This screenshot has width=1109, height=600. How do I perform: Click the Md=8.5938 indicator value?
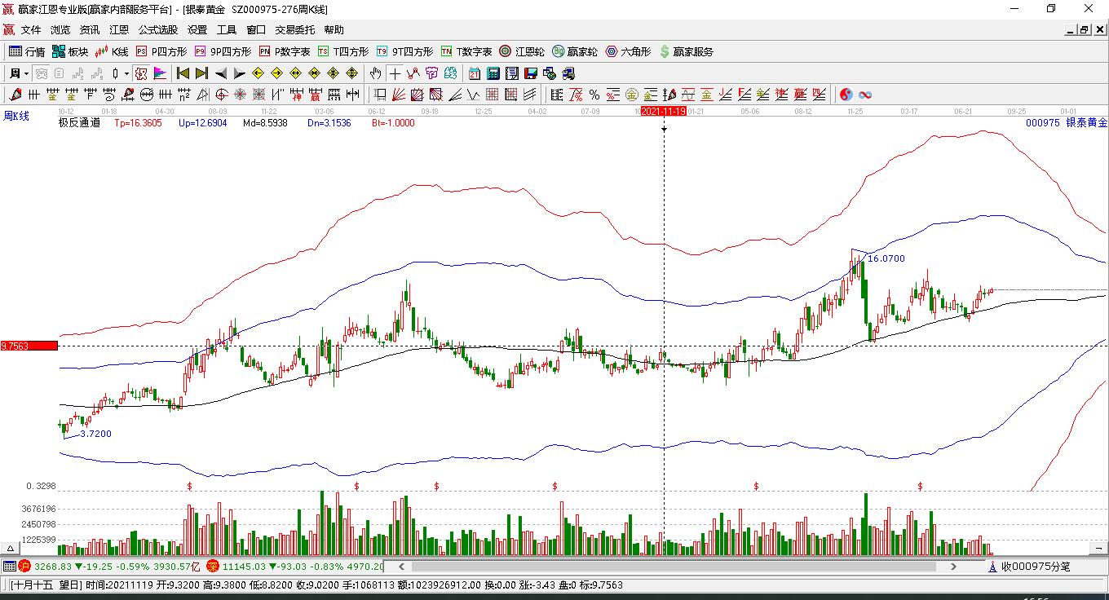(265, 123)
